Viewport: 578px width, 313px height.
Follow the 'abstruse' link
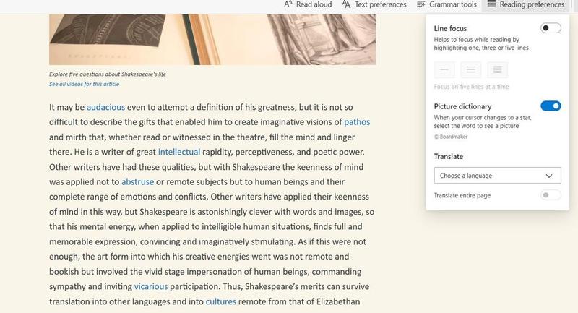[137, 181]
